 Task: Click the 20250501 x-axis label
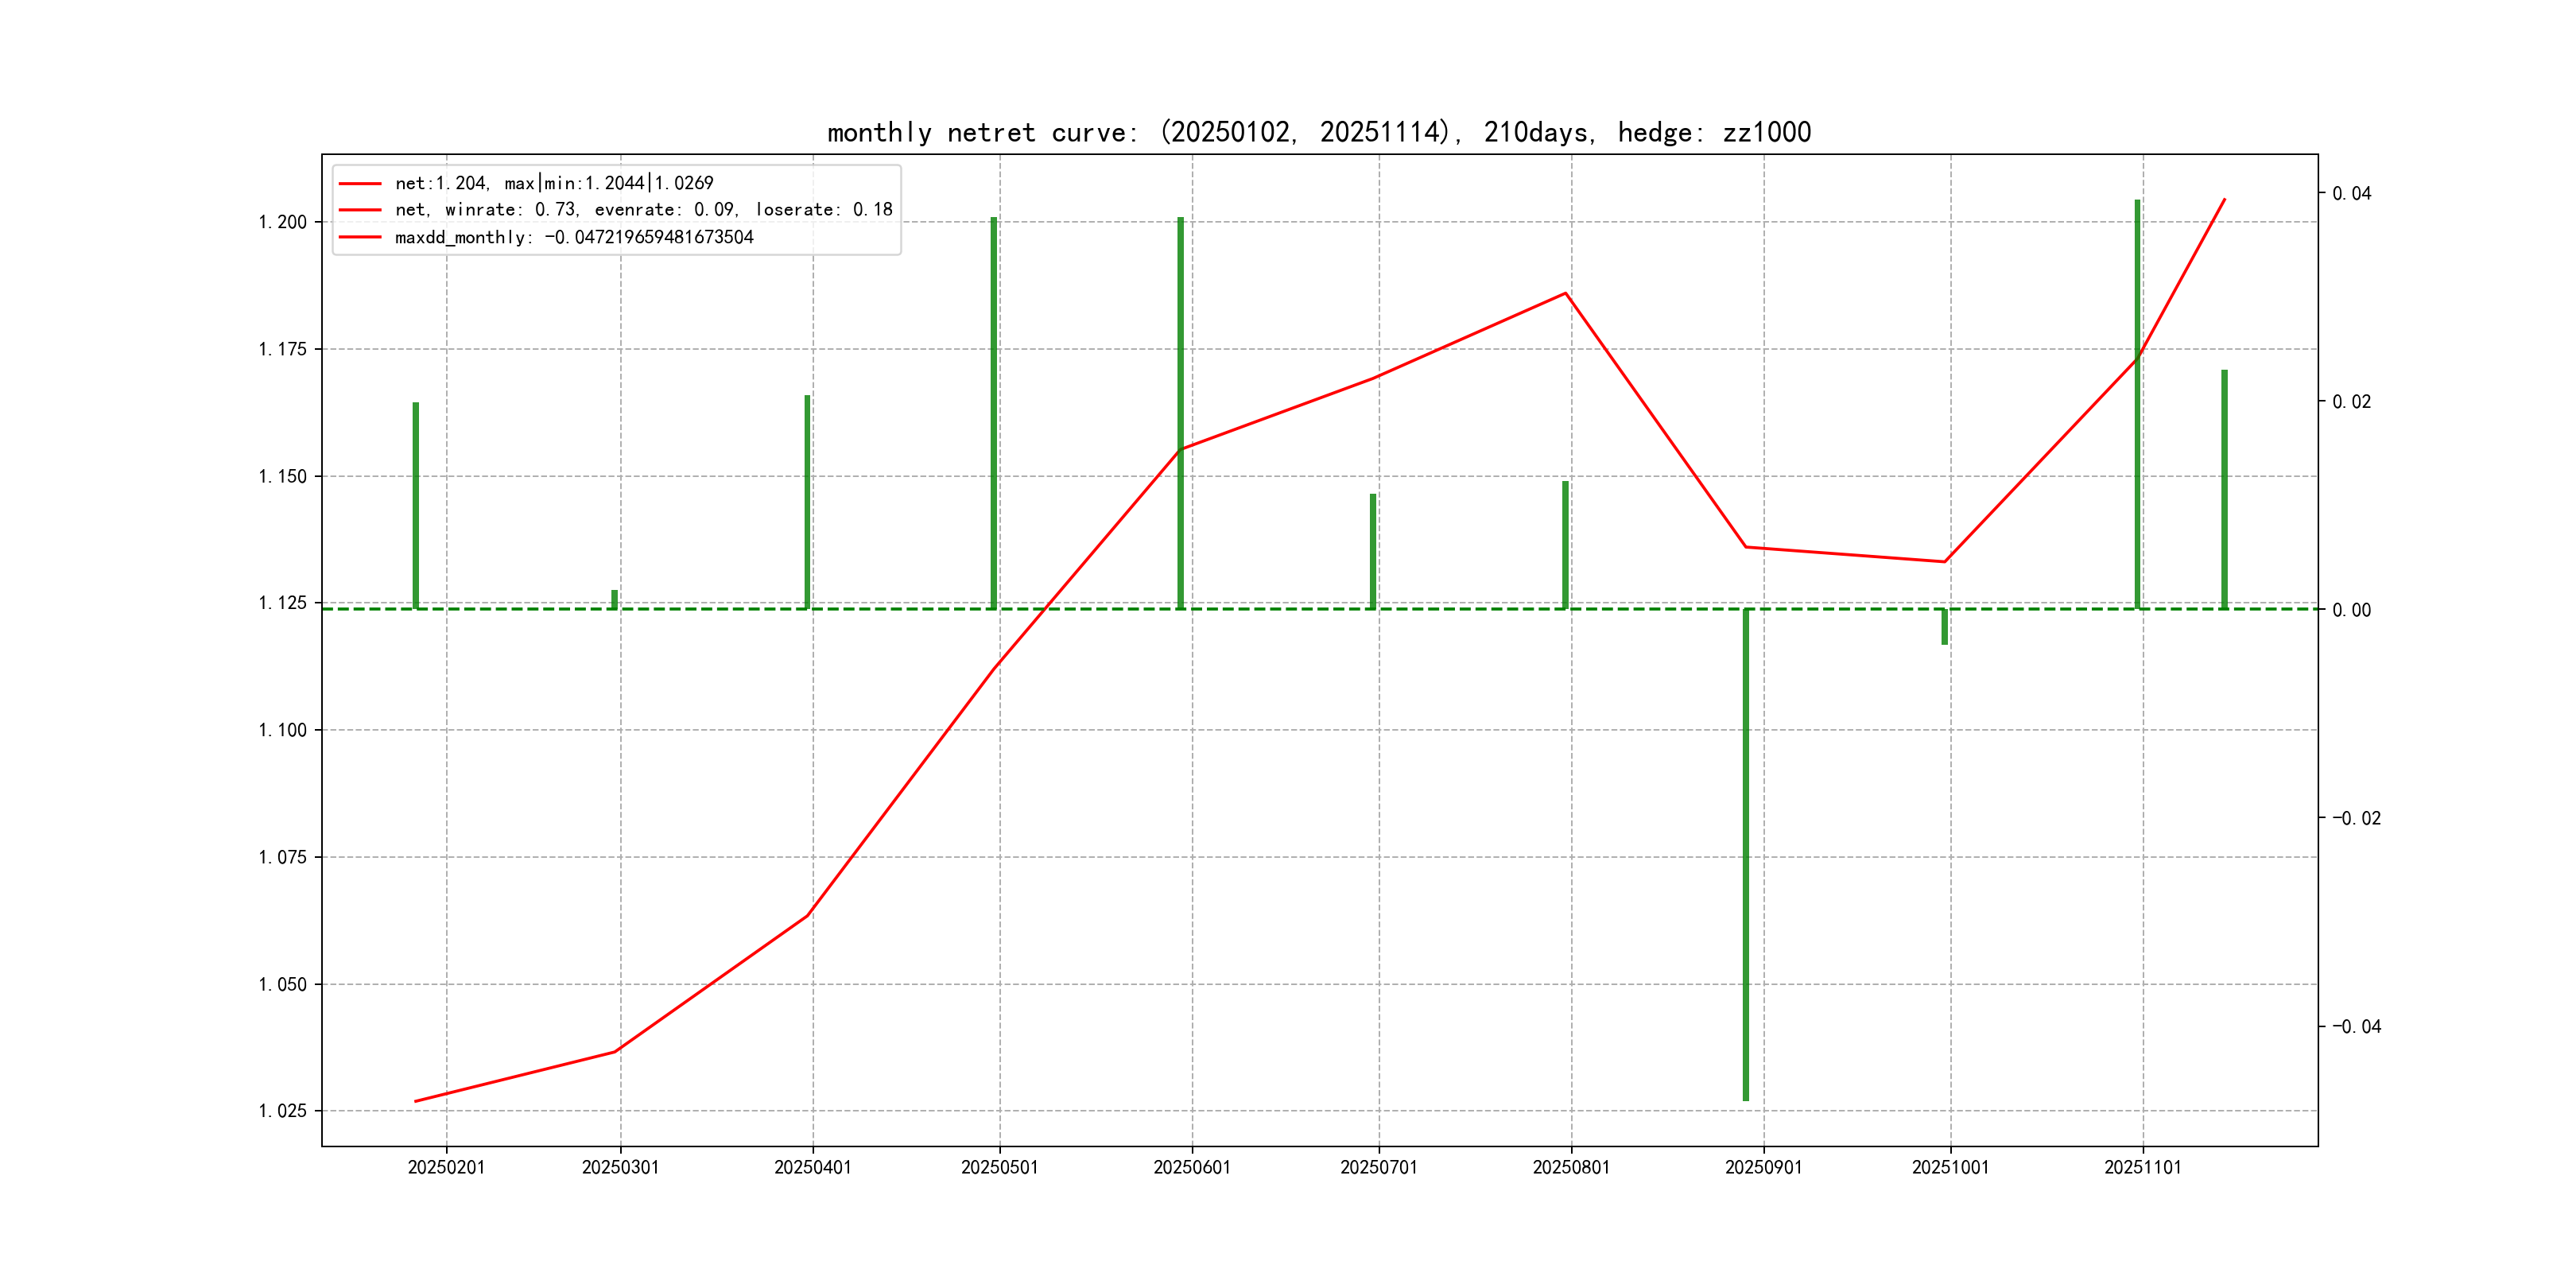(999, 1167)
